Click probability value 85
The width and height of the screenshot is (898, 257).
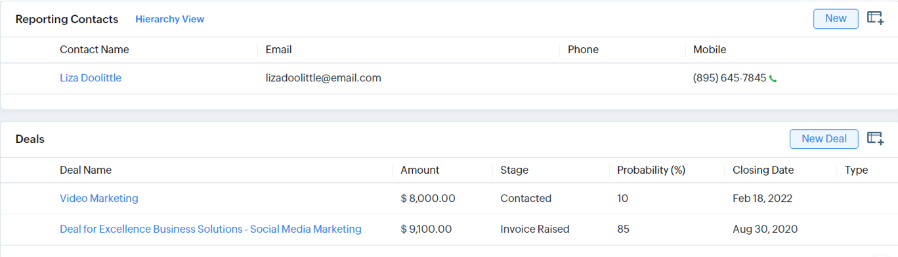(623, 229)
